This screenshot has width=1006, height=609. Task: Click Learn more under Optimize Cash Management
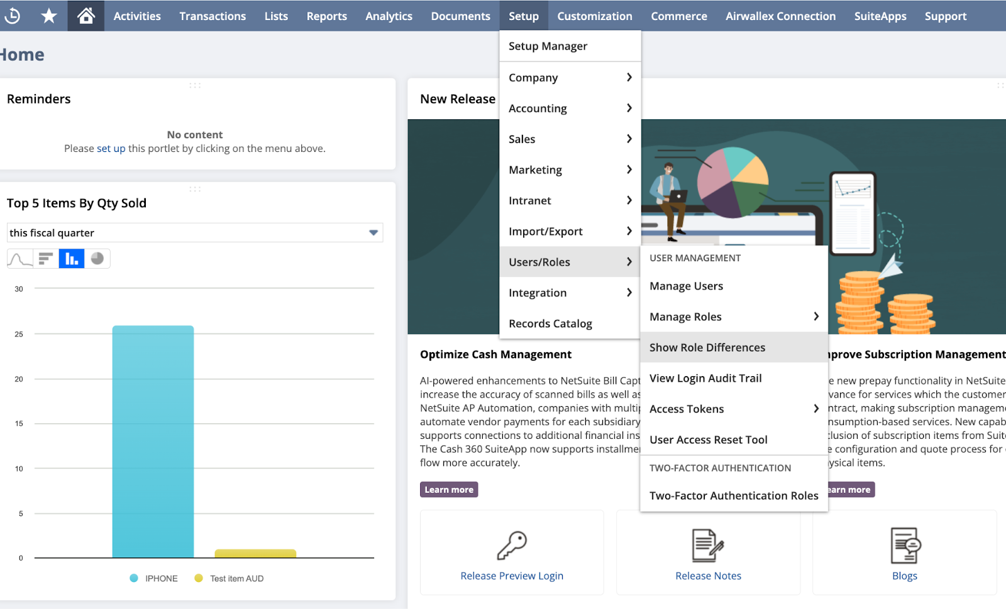coord(449,490)
